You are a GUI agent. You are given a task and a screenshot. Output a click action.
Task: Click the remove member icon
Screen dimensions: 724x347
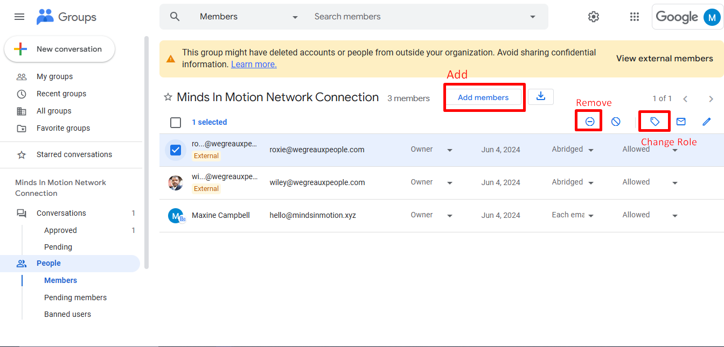[590, 122]
